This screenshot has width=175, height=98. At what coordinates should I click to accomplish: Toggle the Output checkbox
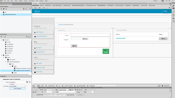[x=10, y=84]
